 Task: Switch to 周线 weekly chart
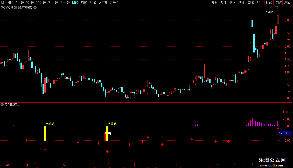[84, 2]
